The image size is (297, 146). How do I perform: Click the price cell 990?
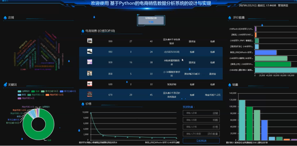tap(110, 52)
